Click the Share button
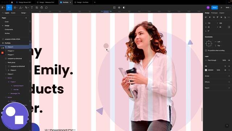Image resolution: width=232 pixels, height=131 pixels. (215, 8)
